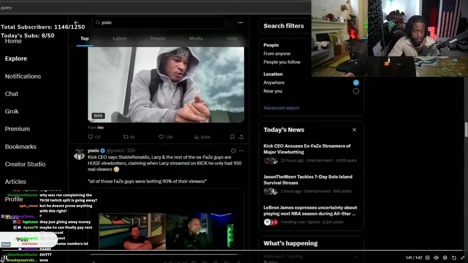The image size is (468, 263).
Task: Bookmark the hooded man video post
Action: click(232, 137)
